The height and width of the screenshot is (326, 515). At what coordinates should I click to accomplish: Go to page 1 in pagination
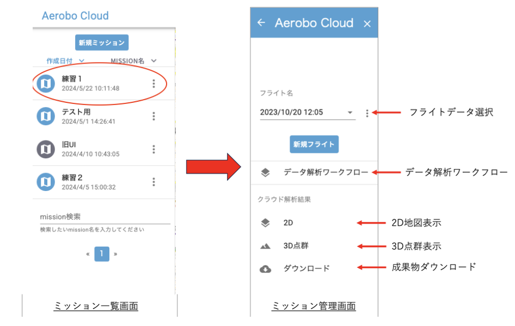[x=102, y=254]
